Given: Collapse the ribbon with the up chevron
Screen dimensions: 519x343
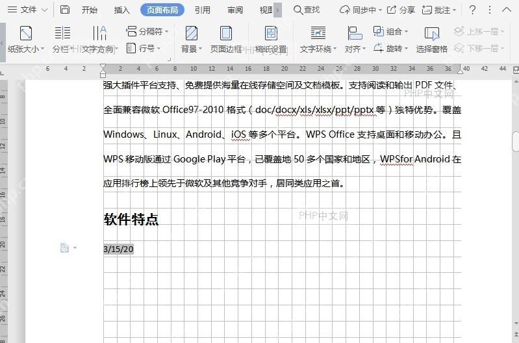Looking at the screenshot, I should pos(507,10).
